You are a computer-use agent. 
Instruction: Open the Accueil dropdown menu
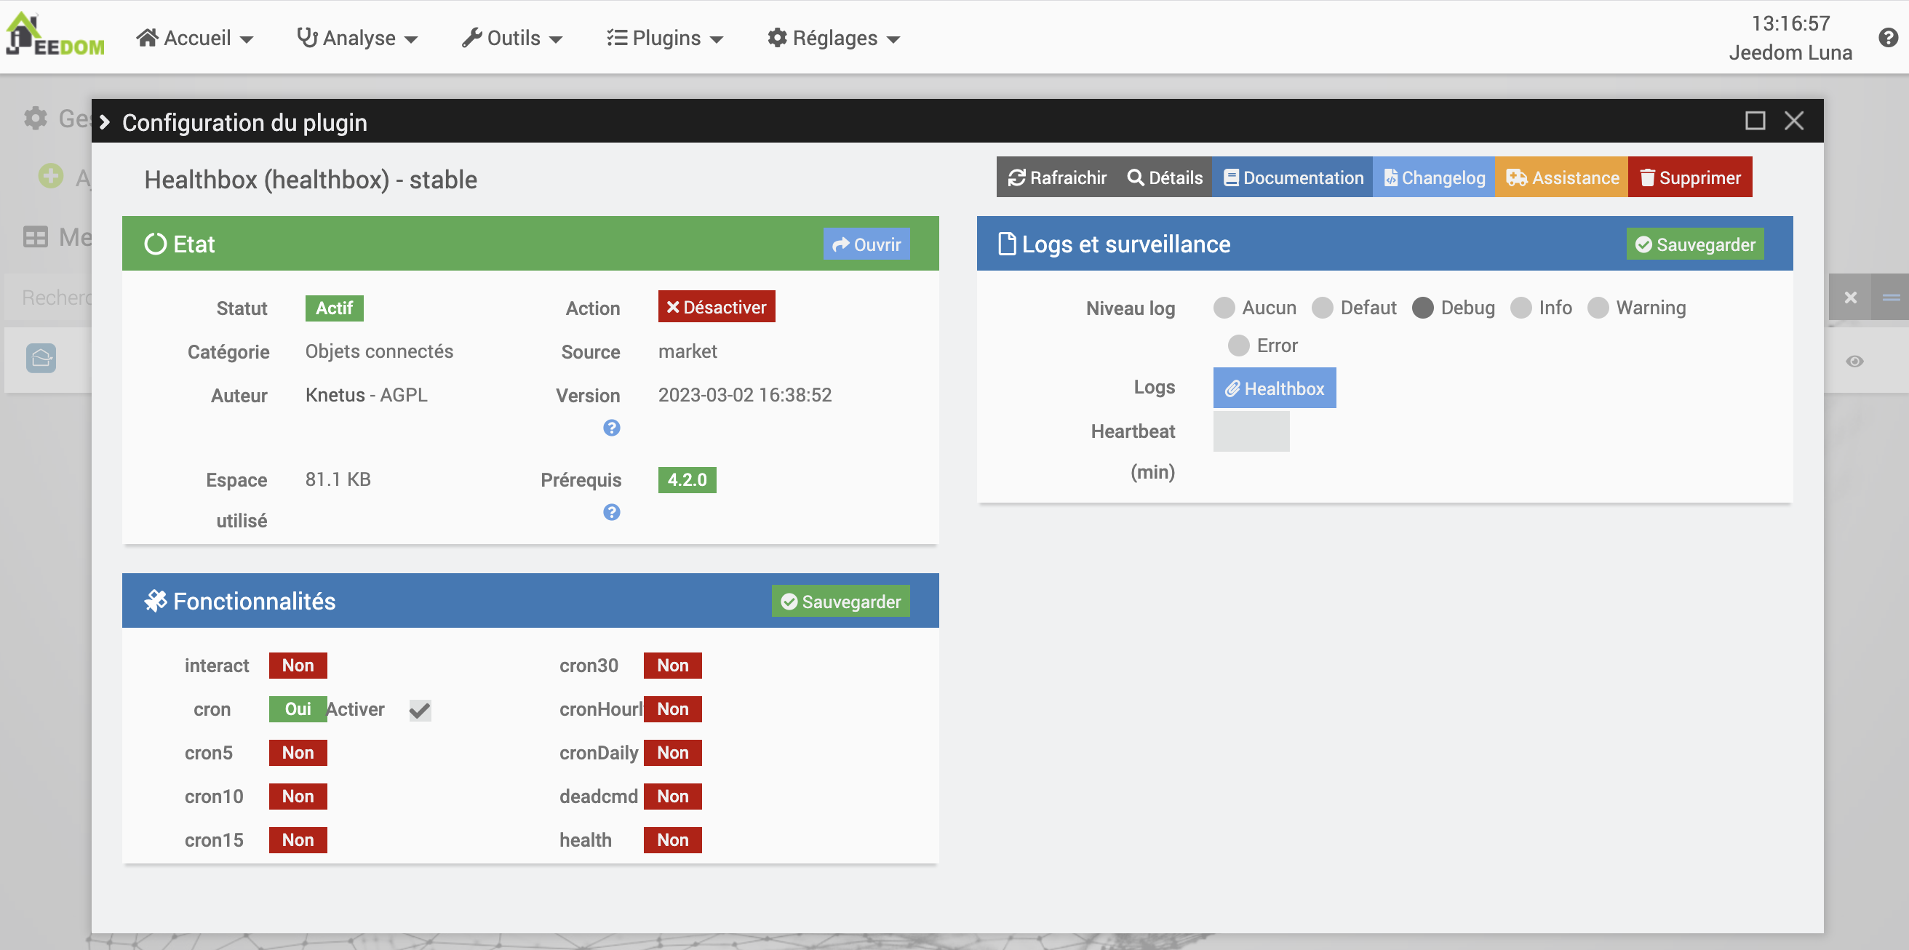[x=195, y=38]
